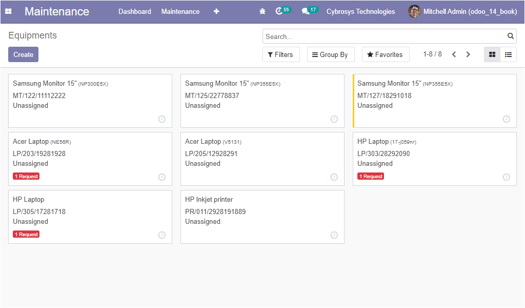Click the Maintenance app title

click(x=57, y=11)
